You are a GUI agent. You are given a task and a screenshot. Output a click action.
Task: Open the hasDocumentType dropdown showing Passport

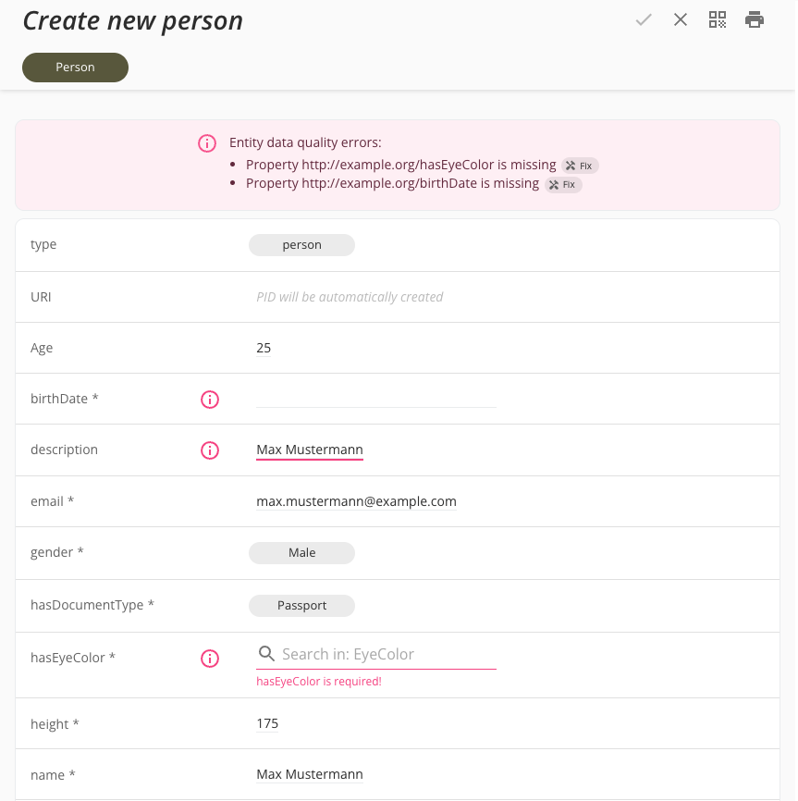coord(301,605)
